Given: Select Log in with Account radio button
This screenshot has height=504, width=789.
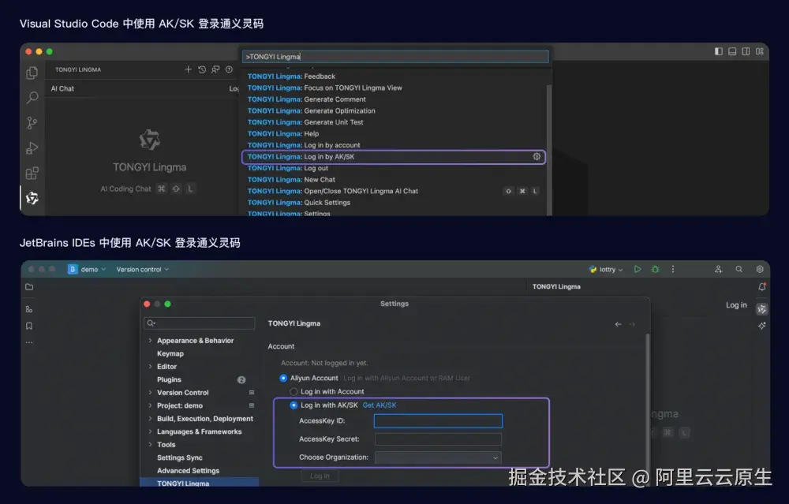Looking at the screenshot, I should click(294, 391).
